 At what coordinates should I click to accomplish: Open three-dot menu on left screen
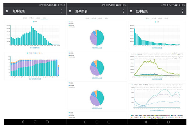(62, 11)
